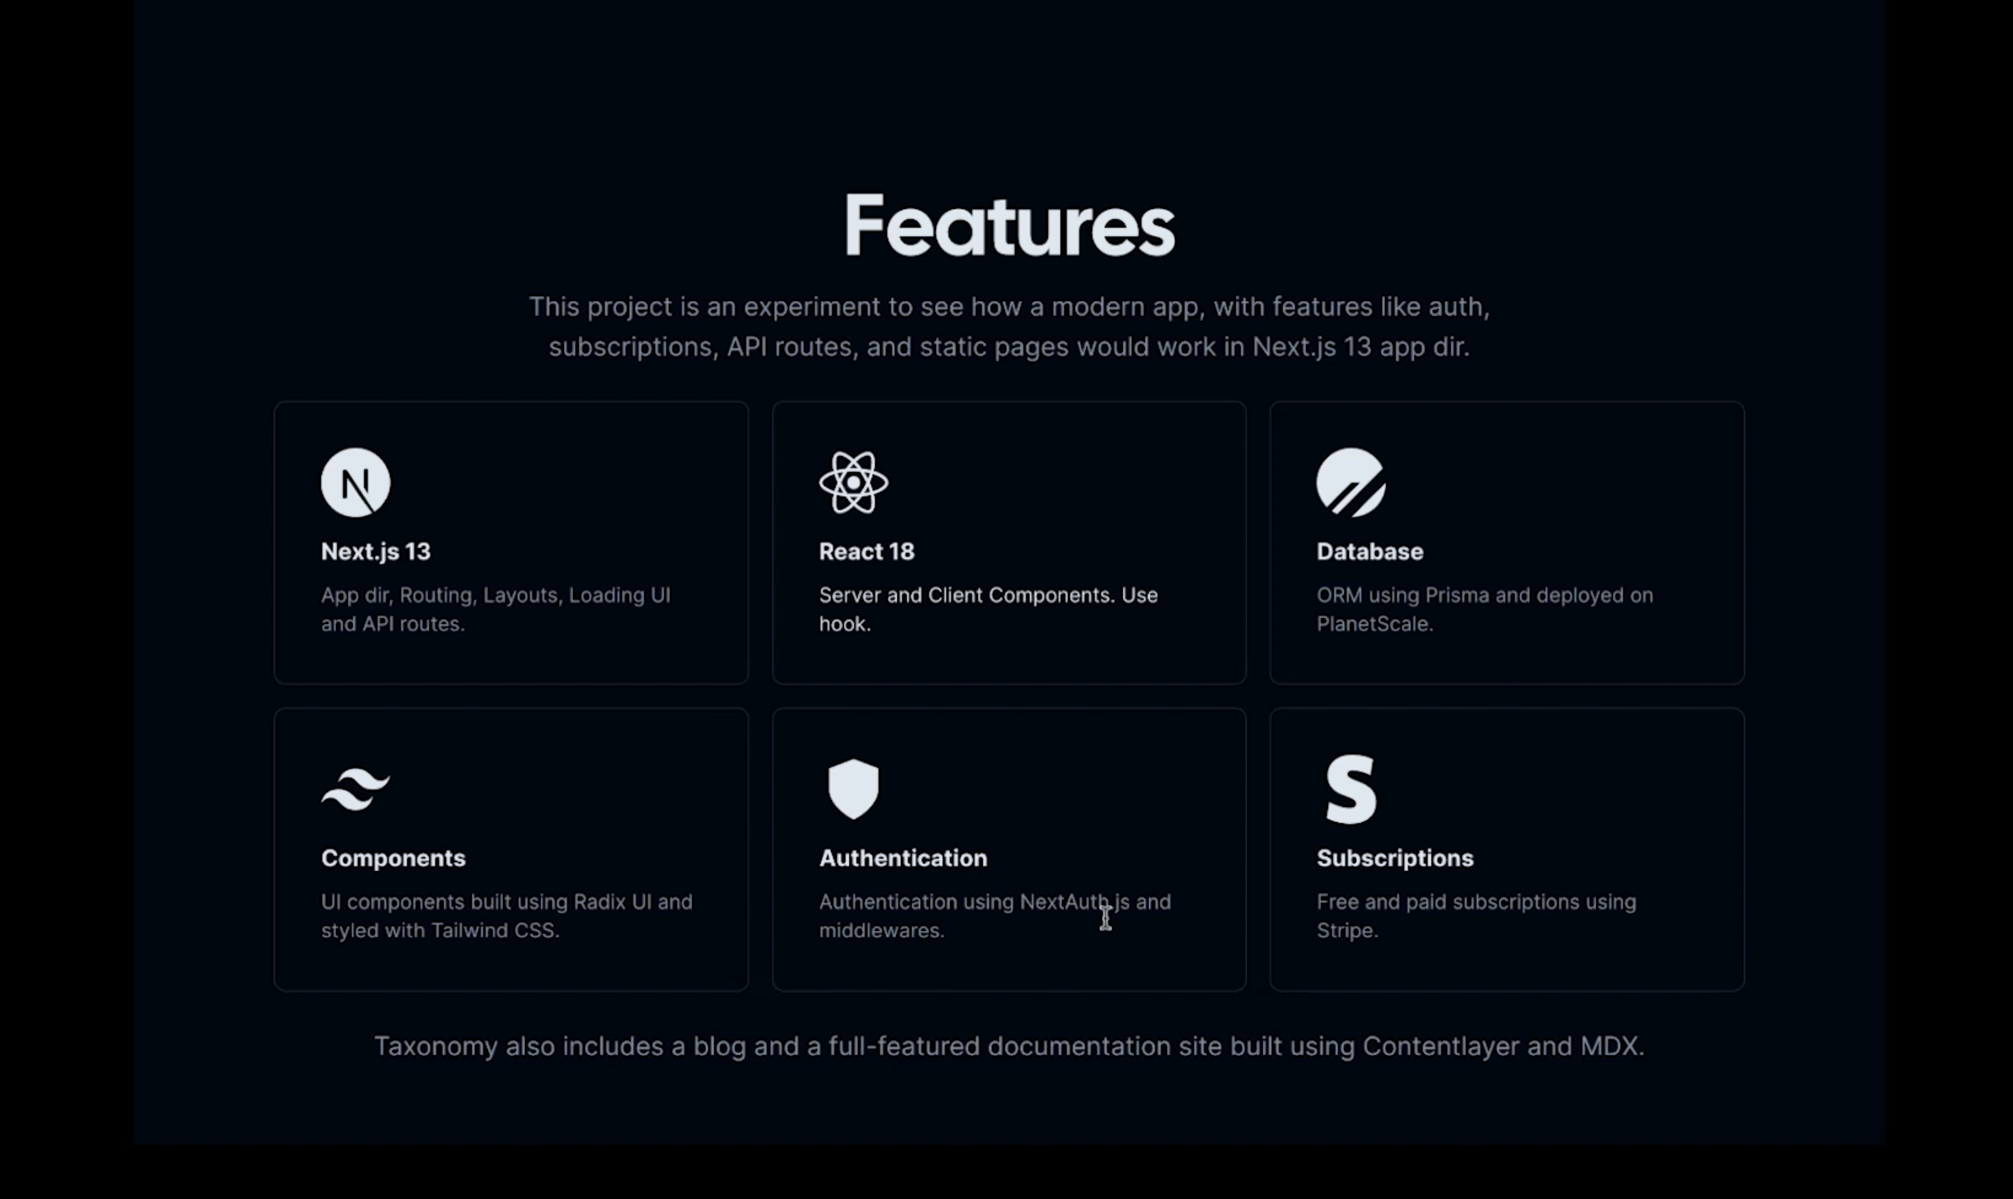Click the Features page heading
The image size is (2013, 1199).
(1009, 226)
